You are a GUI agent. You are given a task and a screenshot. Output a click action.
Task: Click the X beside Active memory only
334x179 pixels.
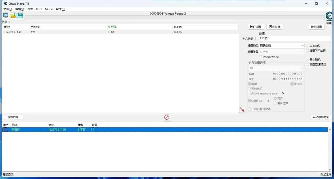coord(283,93)
